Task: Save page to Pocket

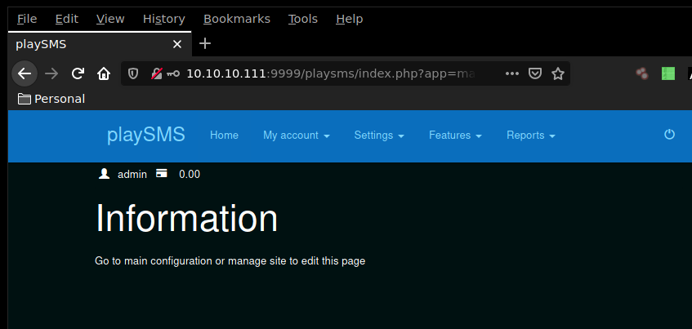Action: coord(535,73)
